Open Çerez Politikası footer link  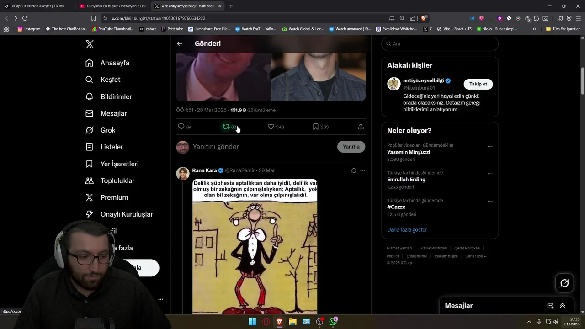(x=467, y=248)
